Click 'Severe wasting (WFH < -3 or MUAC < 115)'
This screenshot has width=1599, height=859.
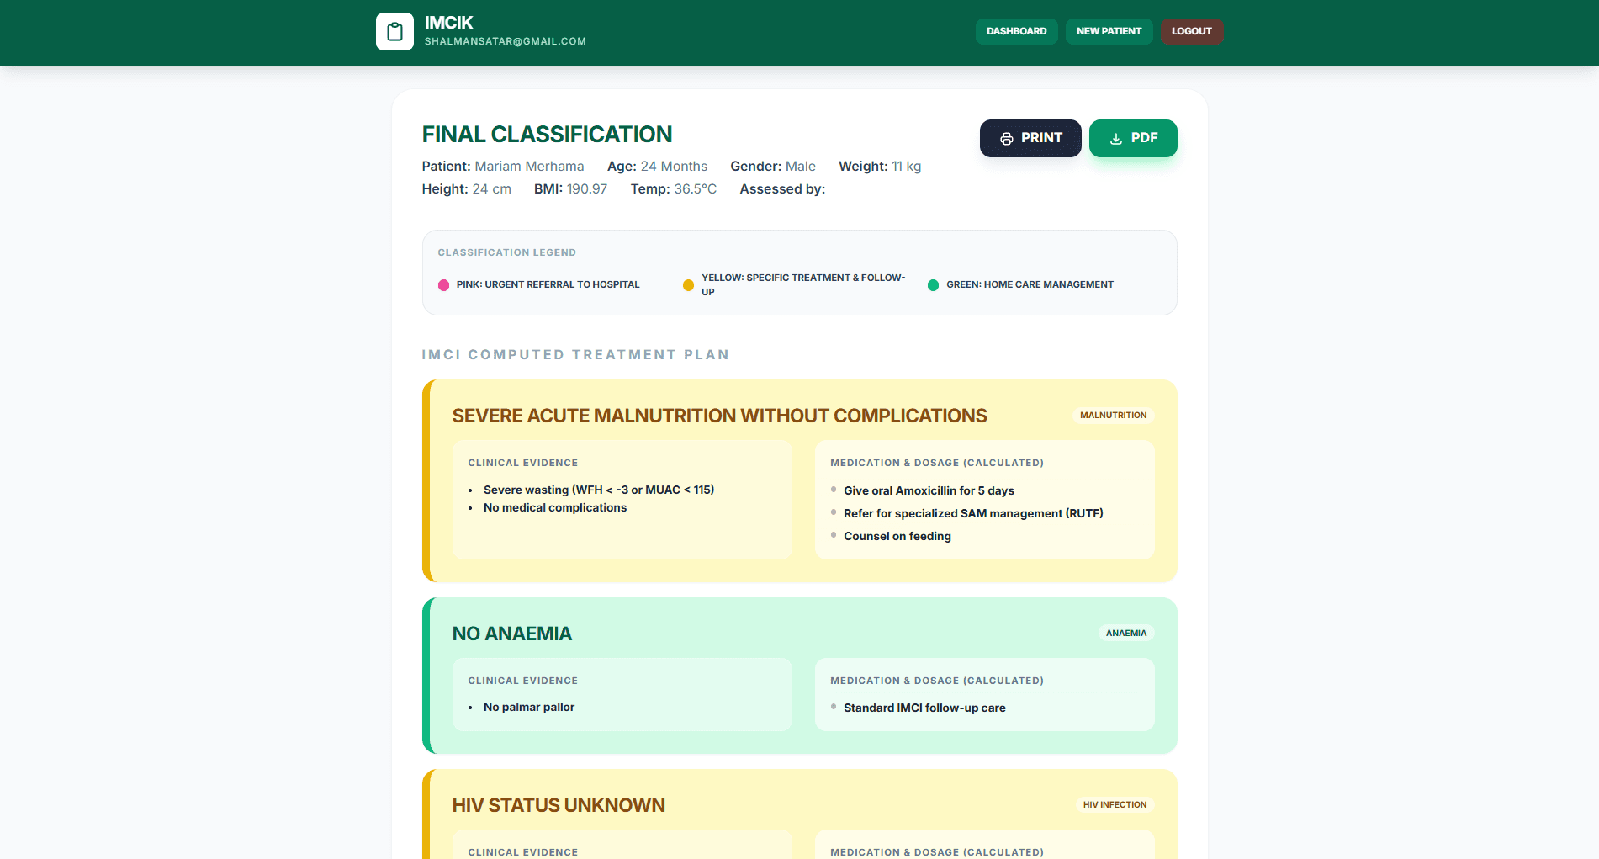click(599, 490)
